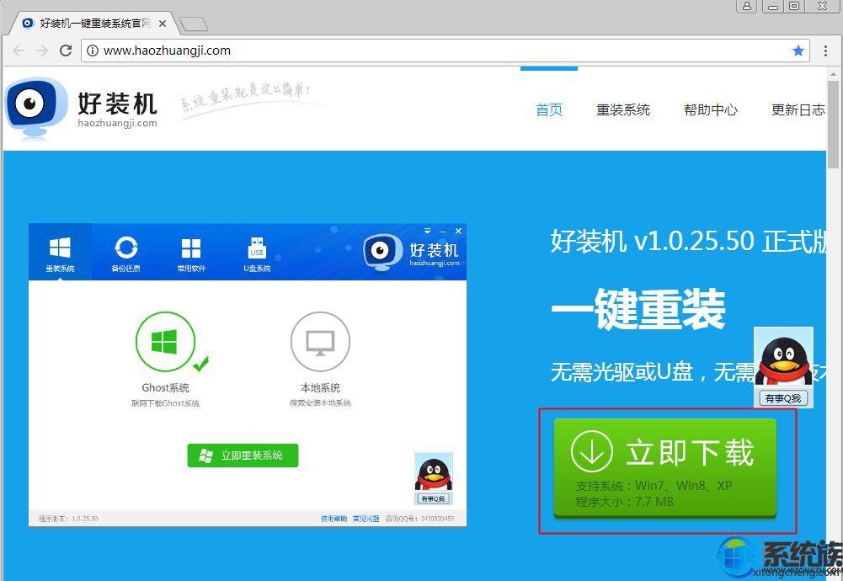This screenshot has width=843, height=581.
Task: Click the 立即重装系统 button
Action: point(243,456)
